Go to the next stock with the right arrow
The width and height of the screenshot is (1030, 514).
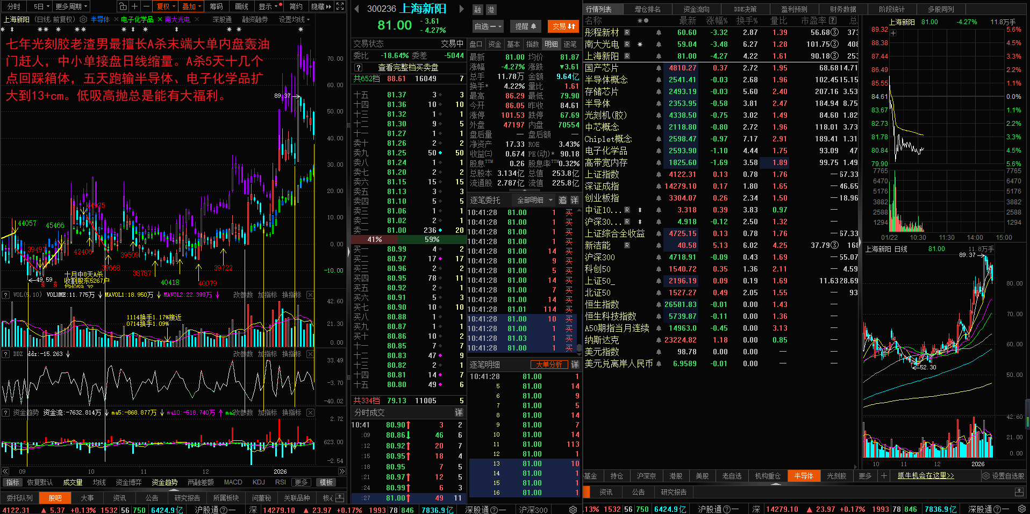[461, 9]
